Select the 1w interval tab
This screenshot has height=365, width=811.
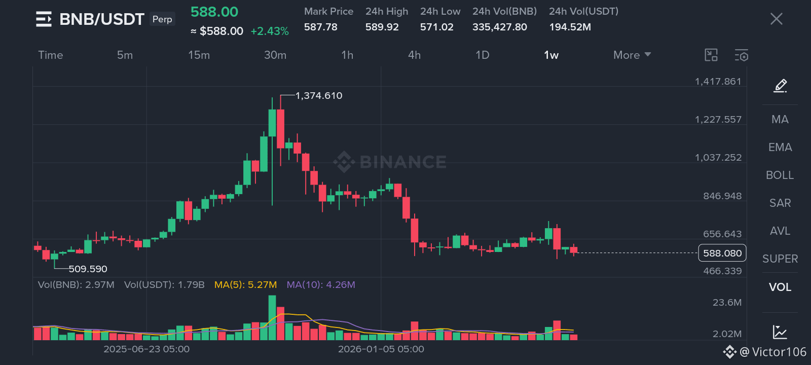551,55
